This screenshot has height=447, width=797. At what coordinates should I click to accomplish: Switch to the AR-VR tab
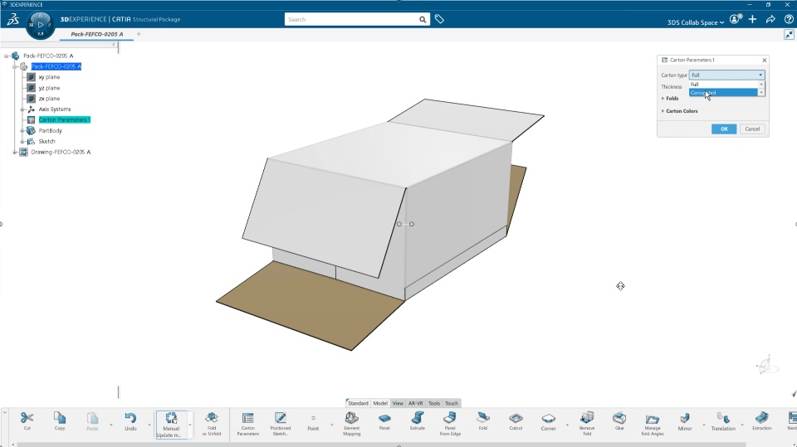click(416, 403)
